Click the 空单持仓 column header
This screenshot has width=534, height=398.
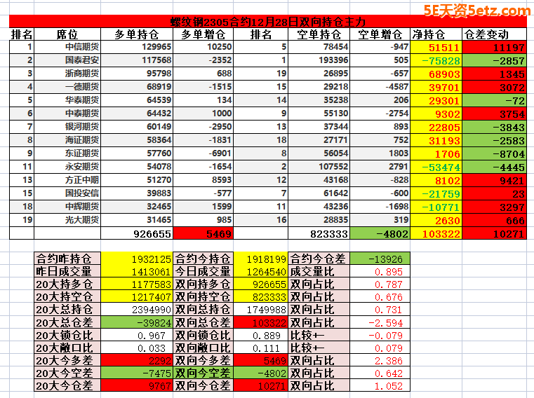319,34
